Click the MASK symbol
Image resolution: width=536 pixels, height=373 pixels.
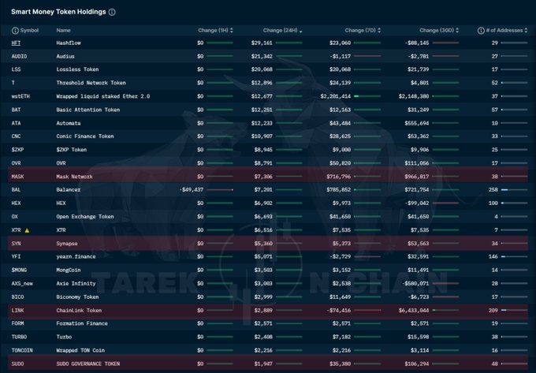click(x=18, y=177)
